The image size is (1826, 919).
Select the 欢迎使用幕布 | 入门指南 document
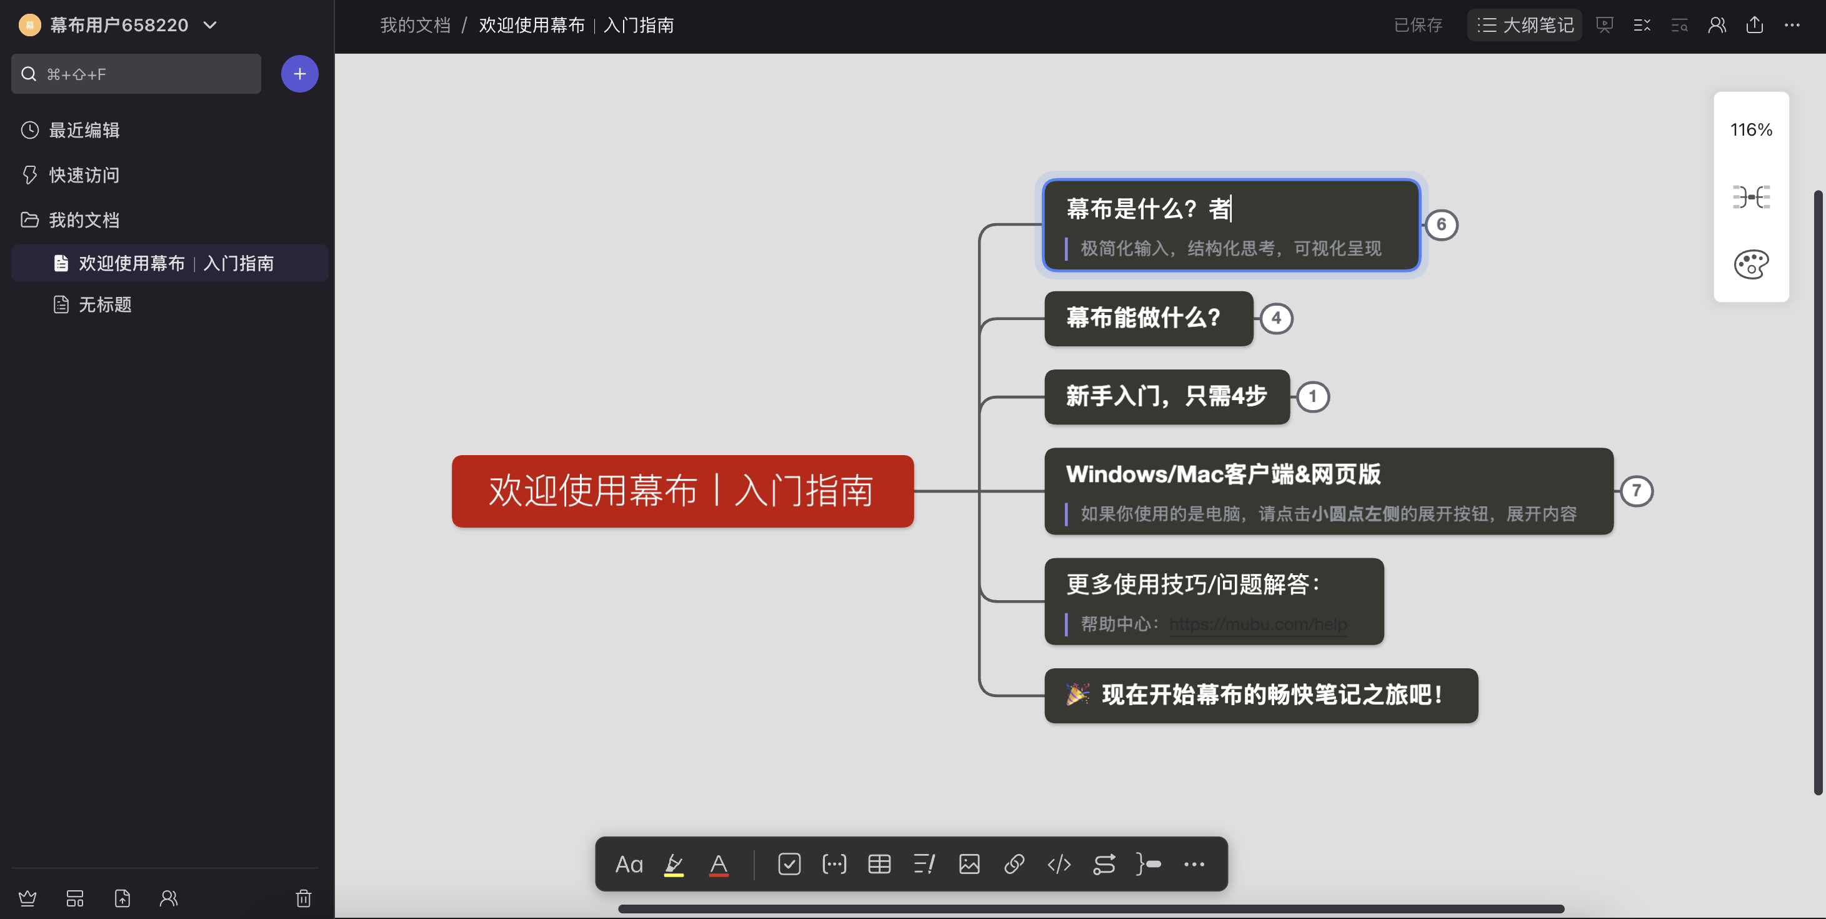pos(170,263)
